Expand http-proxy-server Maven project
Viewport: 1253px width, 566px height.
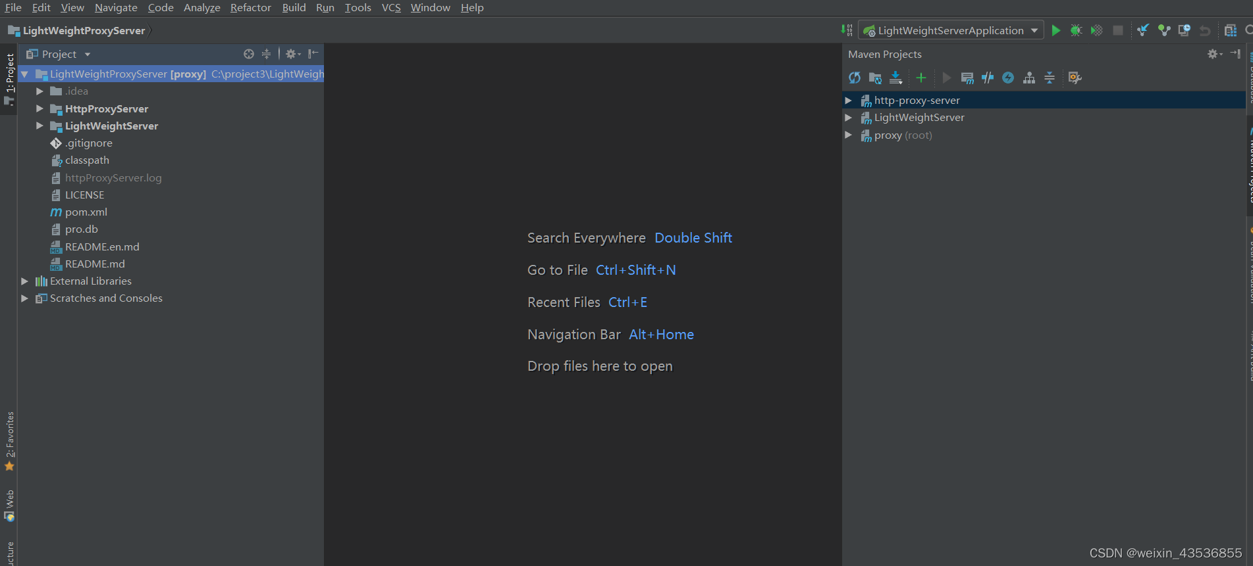click(x=849, y=101)
